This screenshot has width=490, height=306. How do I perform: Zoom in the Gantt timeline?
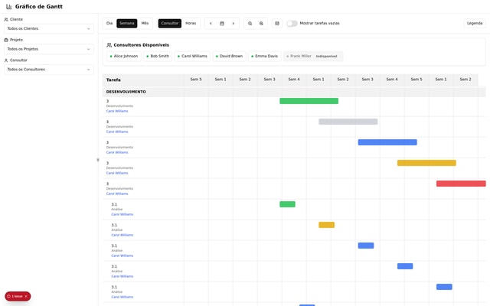261,24
